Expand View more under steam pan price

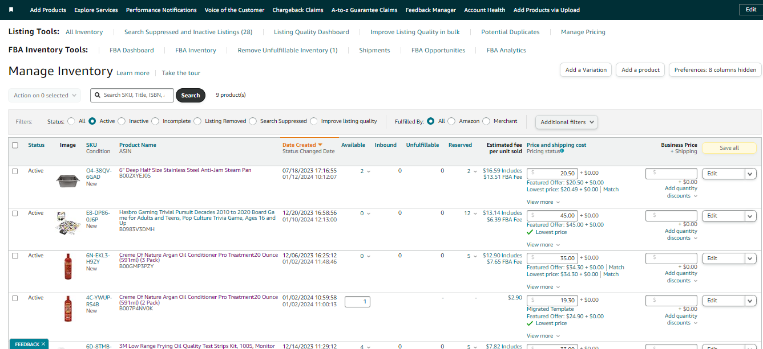[543, 202]
